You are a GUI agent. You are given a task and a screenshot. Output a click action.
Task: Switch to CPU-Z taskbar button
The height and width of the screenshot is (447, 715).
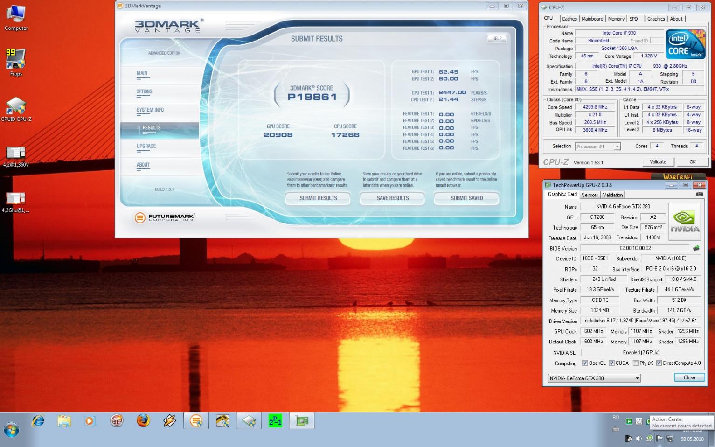249,421
